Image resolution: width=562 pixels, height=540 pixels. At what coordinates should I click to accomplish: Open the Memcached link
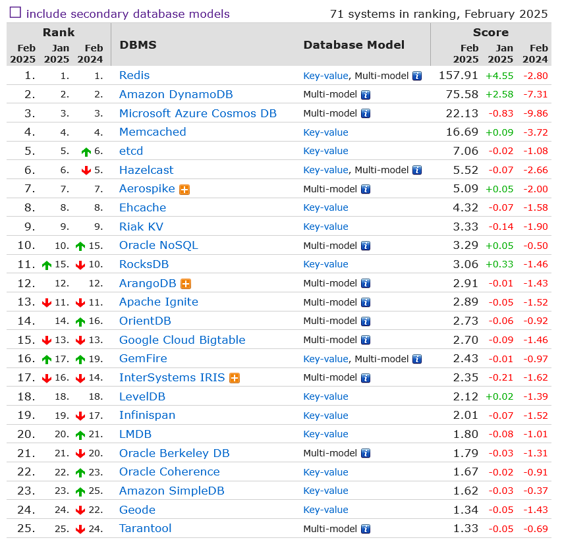tap(153, 132)
